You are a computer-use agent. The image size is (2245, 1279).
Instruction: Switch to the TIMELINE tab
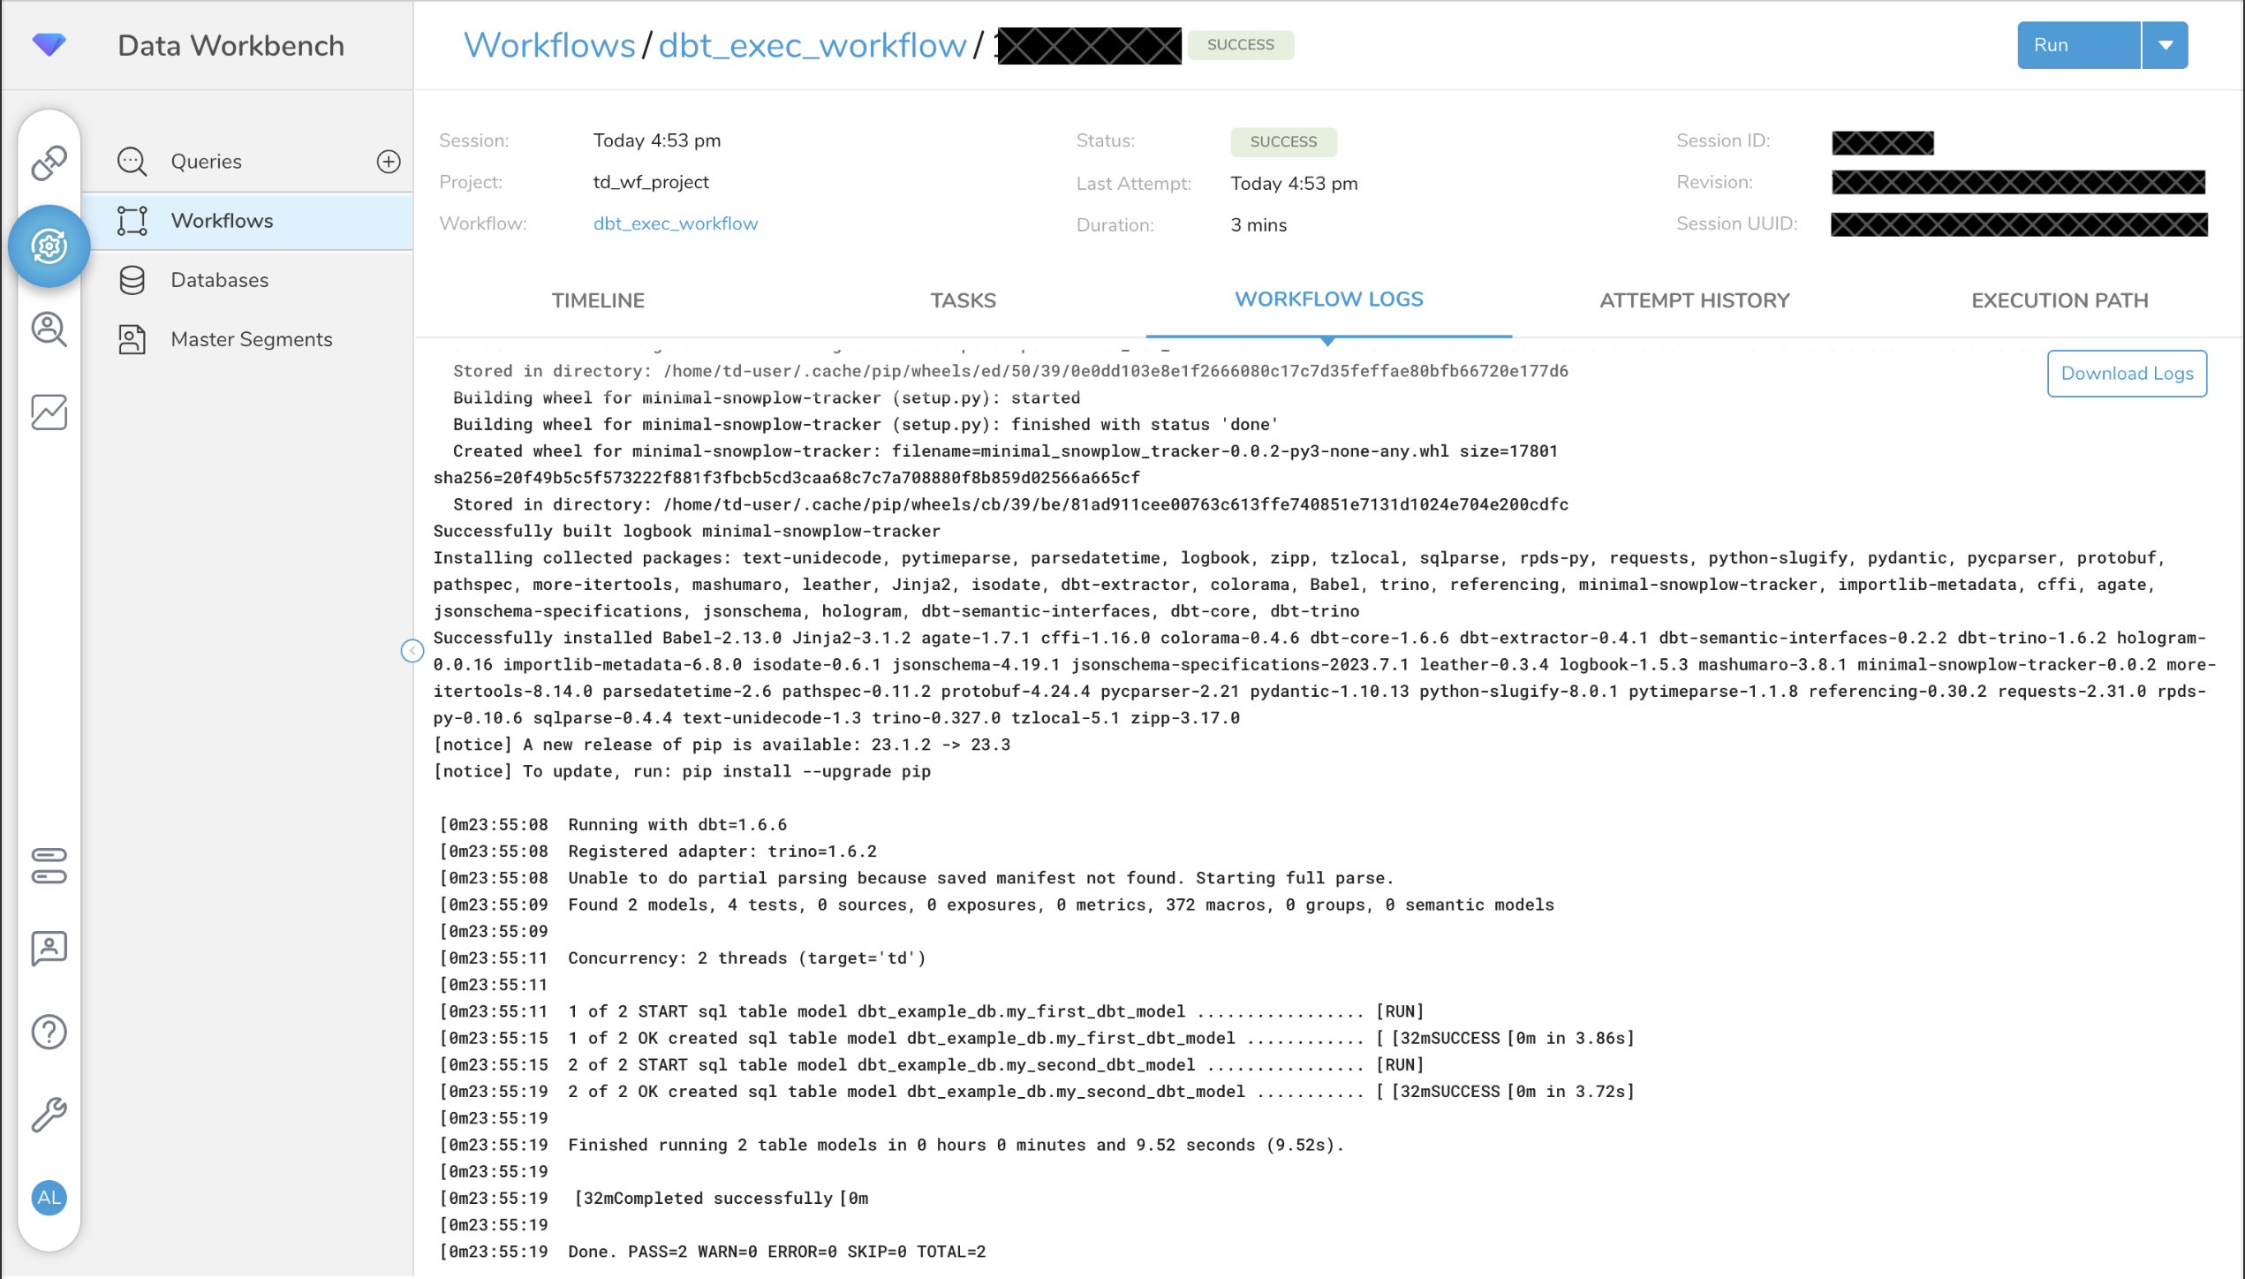click(598, 300)
